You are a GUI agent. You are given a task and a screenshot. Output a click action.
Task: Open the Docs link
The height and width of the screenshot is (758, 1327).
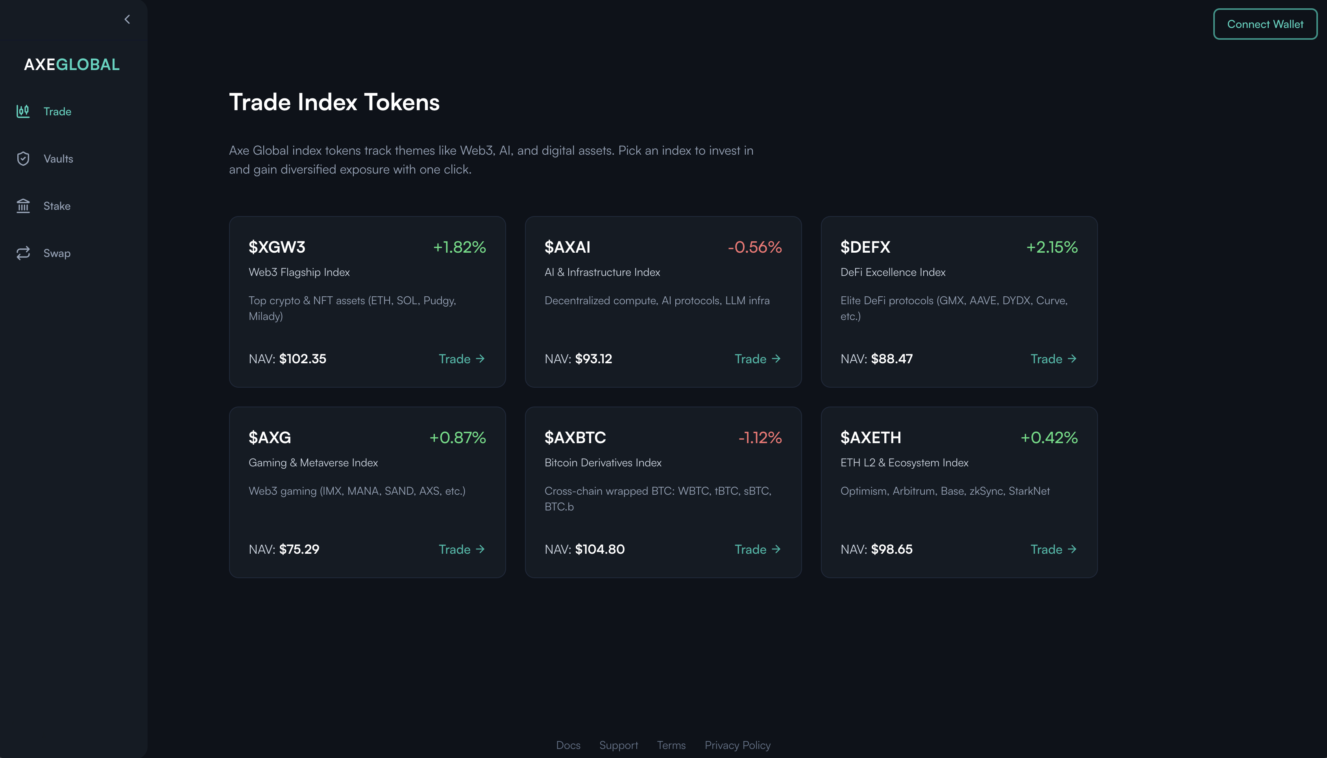coord(568,745)
